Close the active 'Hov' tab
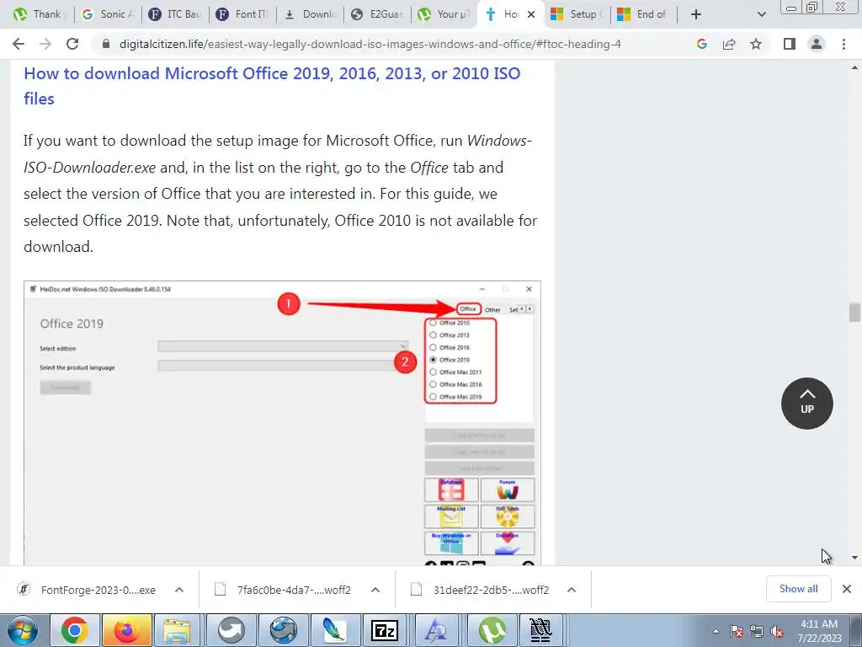 (x=531, y=14)
